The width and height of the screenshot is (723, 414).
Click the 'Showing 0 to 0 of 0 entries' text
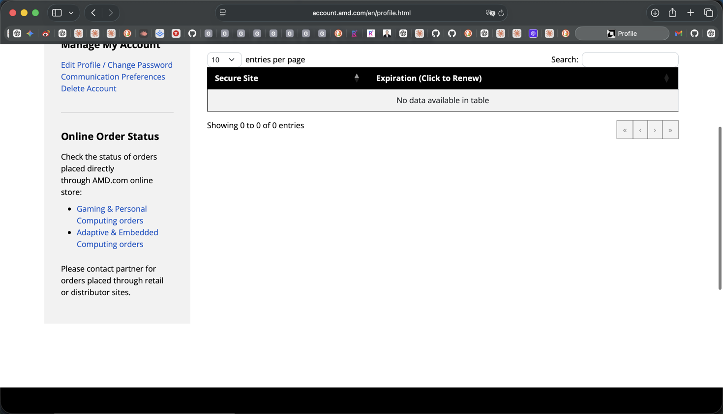point(255,125)
